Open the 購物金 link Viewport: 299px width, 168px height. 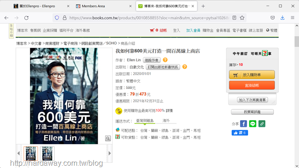click(208, 30)
